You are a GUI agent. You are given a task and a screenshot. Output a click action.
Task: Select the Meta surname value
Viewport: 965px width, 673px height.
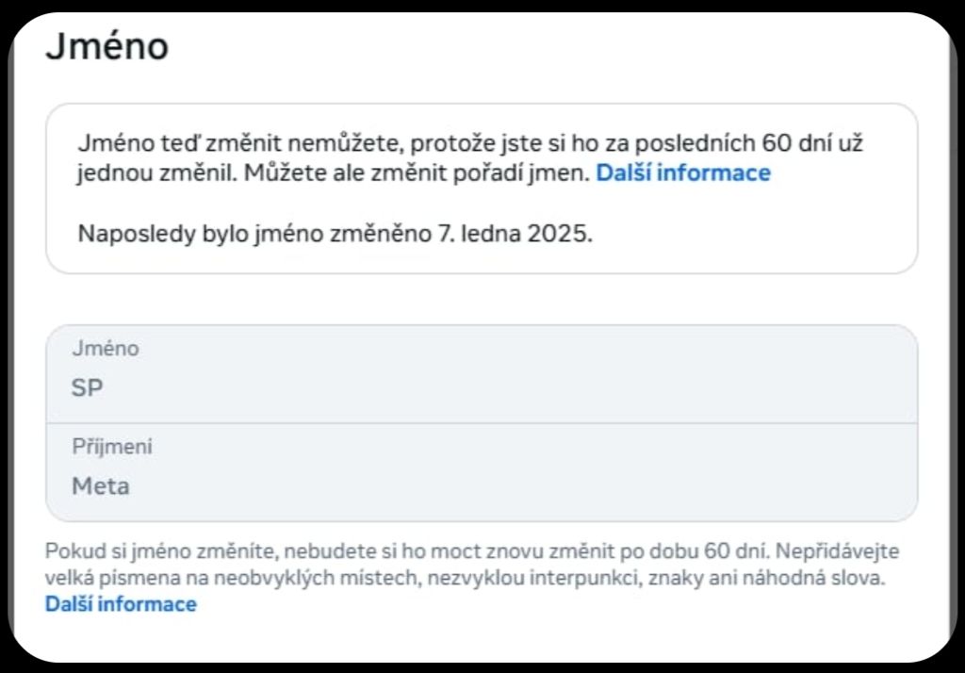click(x=100, y=486)
